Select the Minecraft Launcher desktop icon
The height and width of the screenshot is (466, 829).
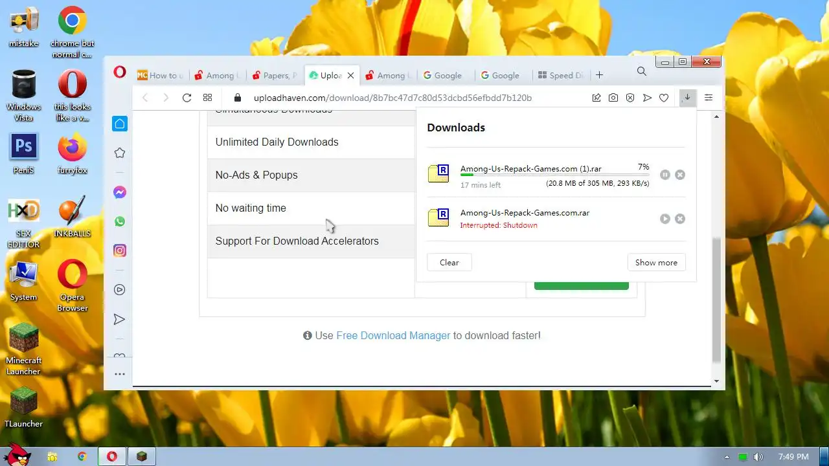pyautogui.click(x=24, y=349)
